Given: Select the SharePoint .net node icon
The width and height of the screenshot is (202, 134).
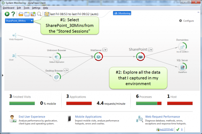Looking at the screenshot, I should tap(140, 57).
